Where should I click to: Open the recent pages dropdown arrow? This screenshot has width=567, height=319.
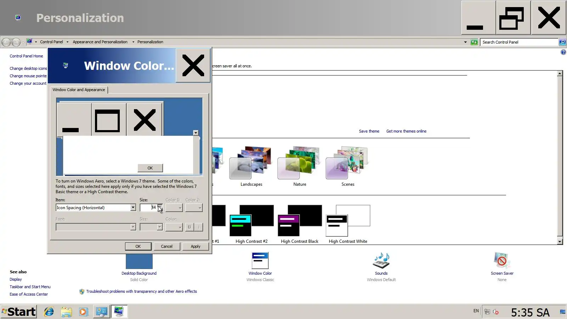pyautogui.click(x=23, y=43)
